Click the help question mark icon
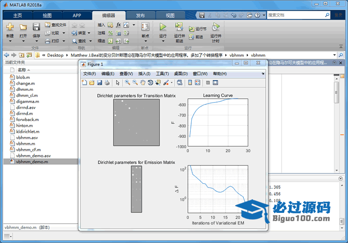The image size is (348, 243). [257, 15]
